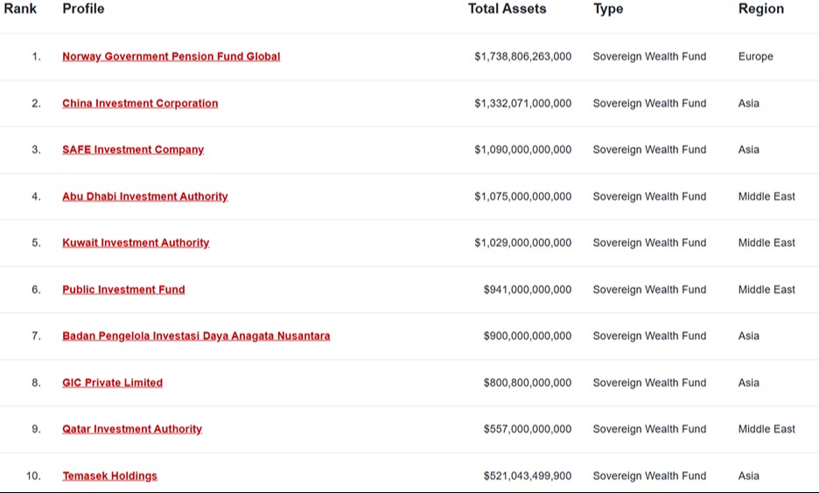819x493 pixels.
Task: Open Norway Government Pension Fund Global profile
Action: coord(171,56)
